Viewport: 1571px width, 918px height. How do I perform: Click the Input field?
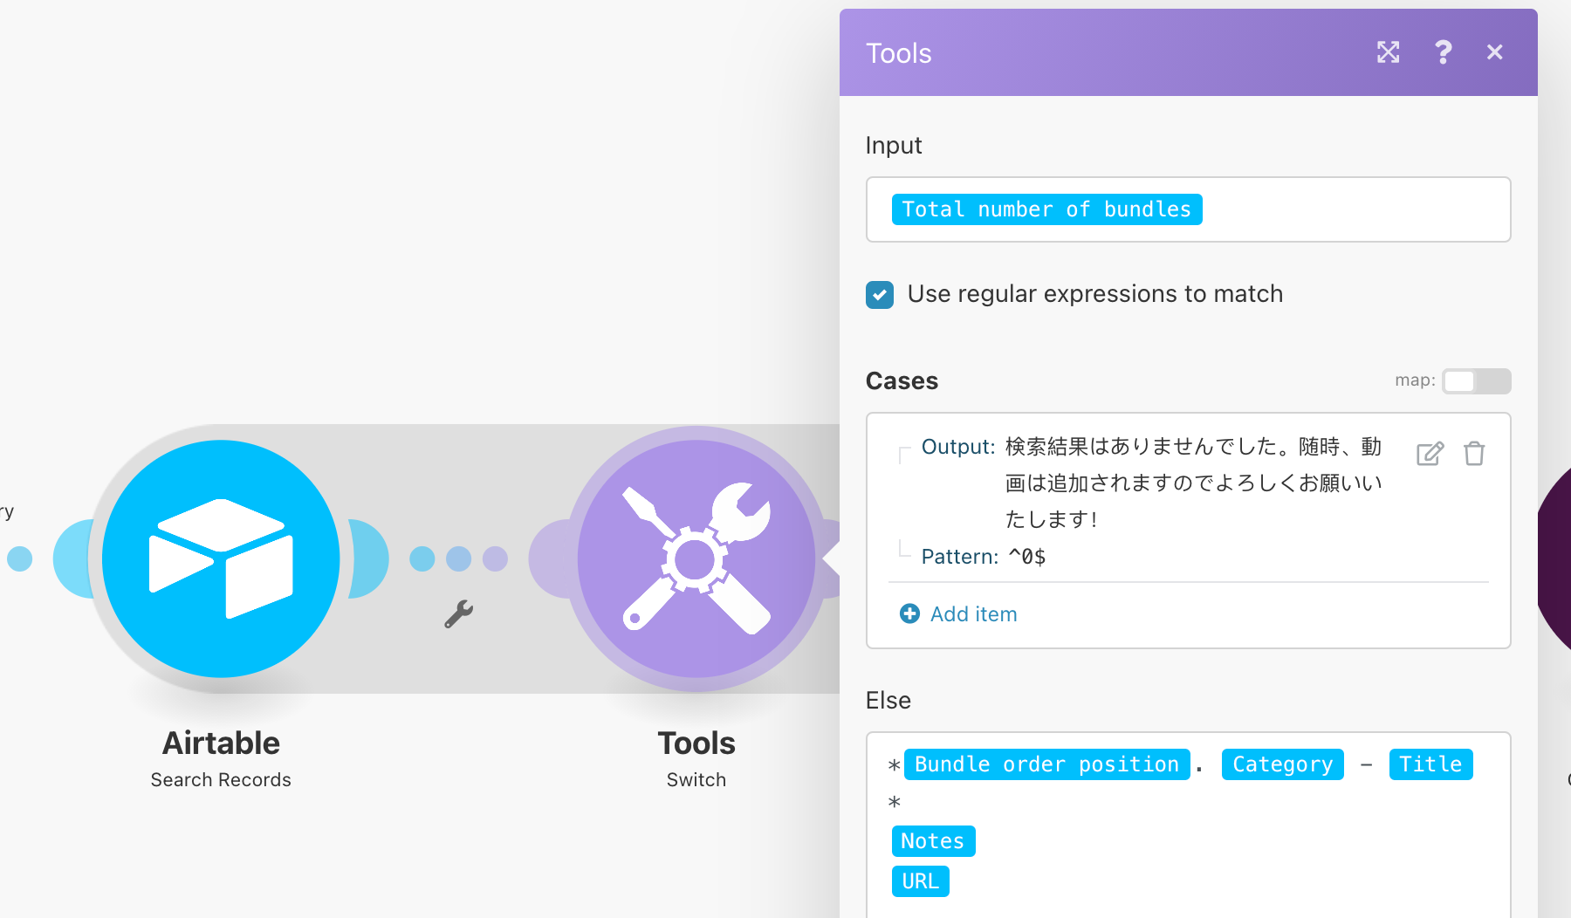click(1188, 209)
